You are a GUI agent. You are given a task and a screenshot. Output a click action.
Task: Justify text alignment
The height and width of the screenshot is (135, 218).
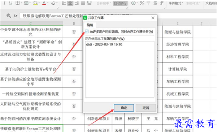coord(83,3)
